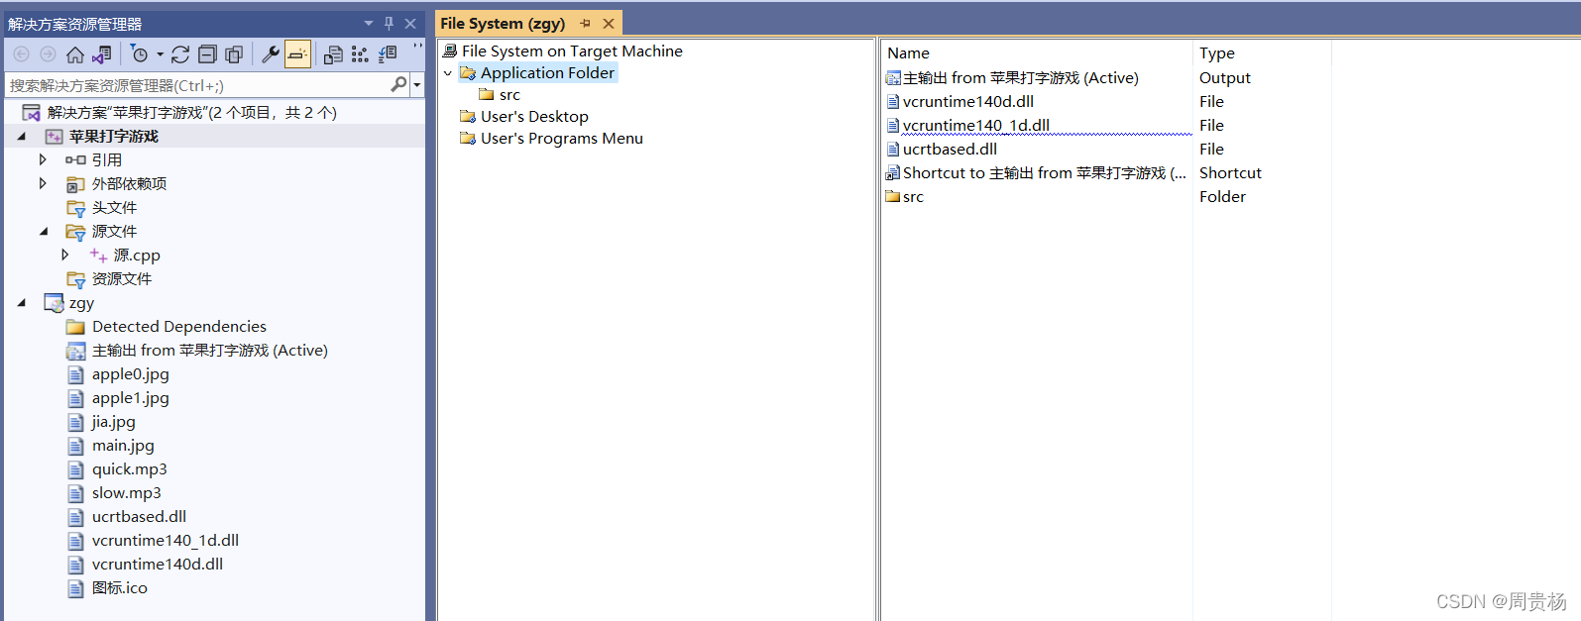Open the pending changes filter dropdown arrow

tap(160, 54)
